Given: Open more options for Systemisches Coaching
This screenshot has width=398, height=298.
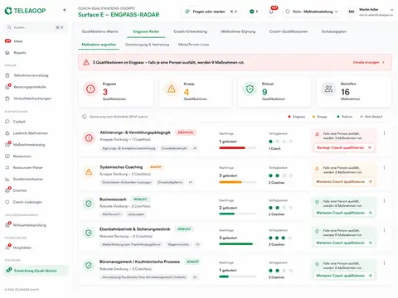Looking at the screenshot, I should click(x=384, y=167).
